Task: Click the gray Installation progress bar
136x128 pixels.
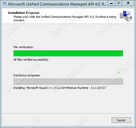Action: tap(68, 81)
